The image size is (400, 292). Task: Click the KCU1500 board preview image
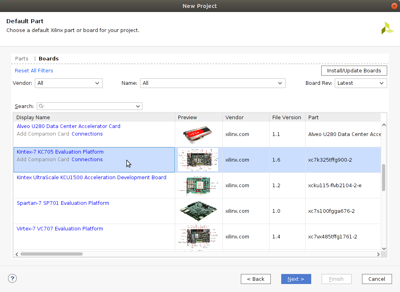point(198,185)
